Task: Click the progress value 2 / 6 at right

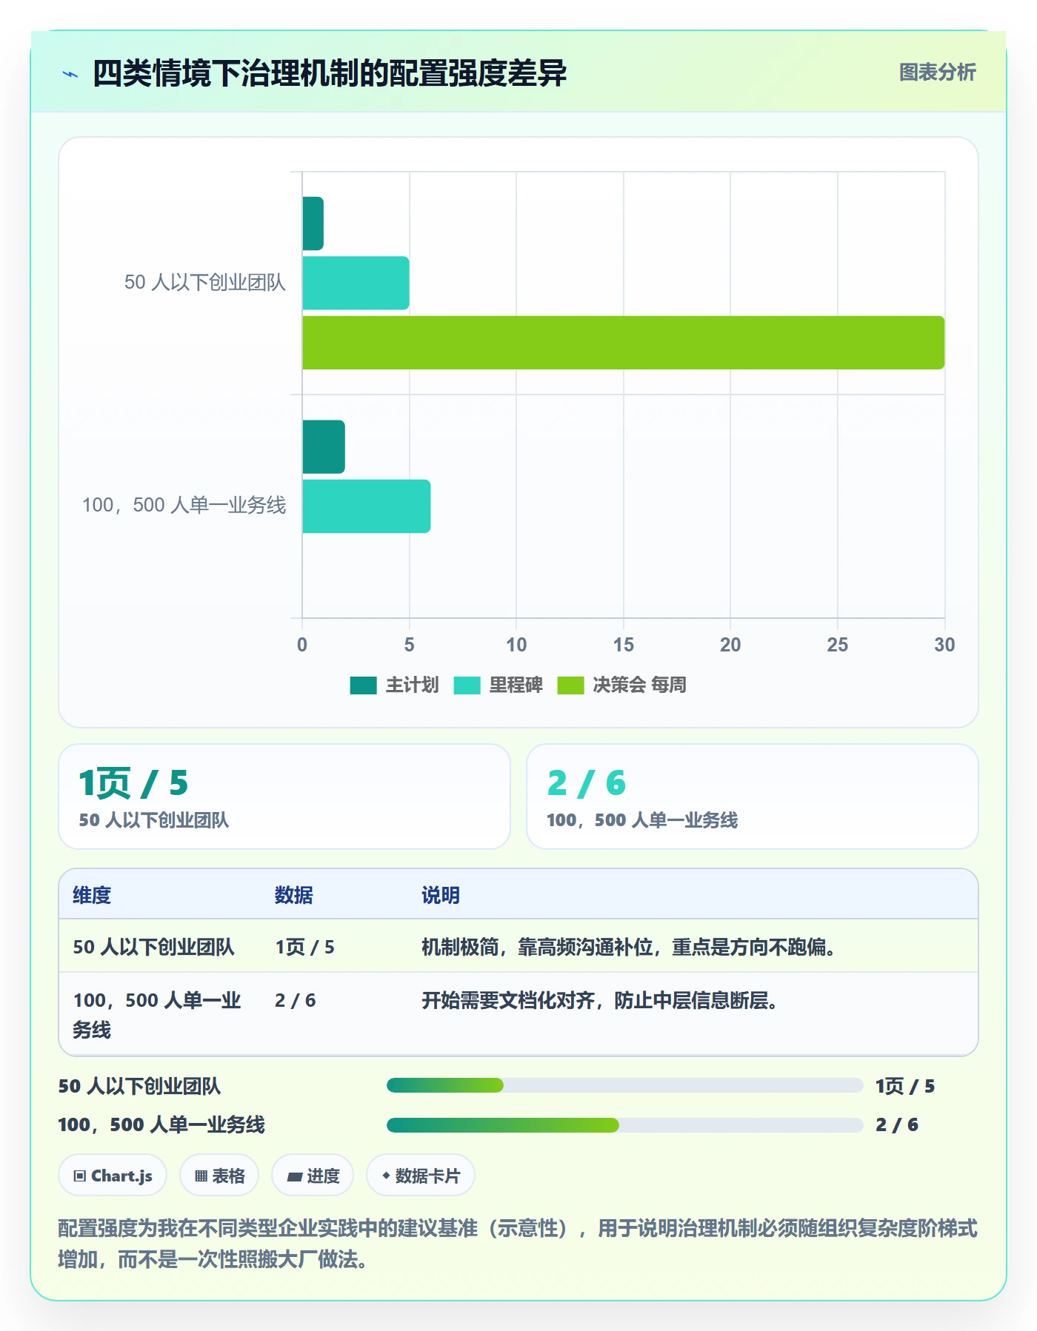Action: coord(897,1125)
